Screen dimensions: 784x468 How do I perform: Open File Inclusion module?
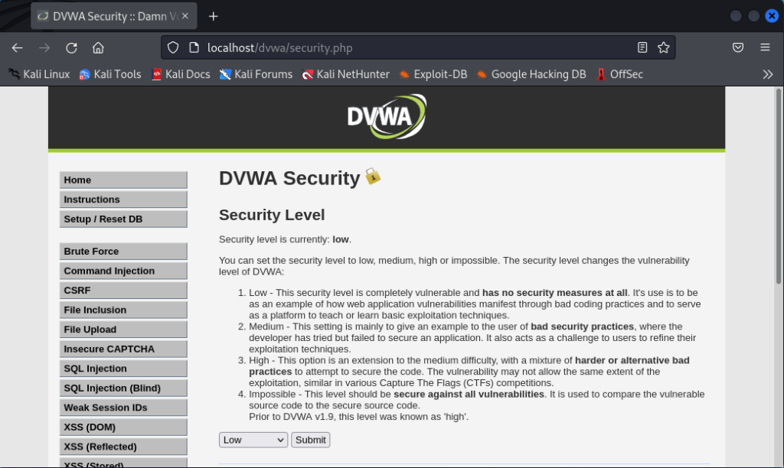[x=123, y=310]
